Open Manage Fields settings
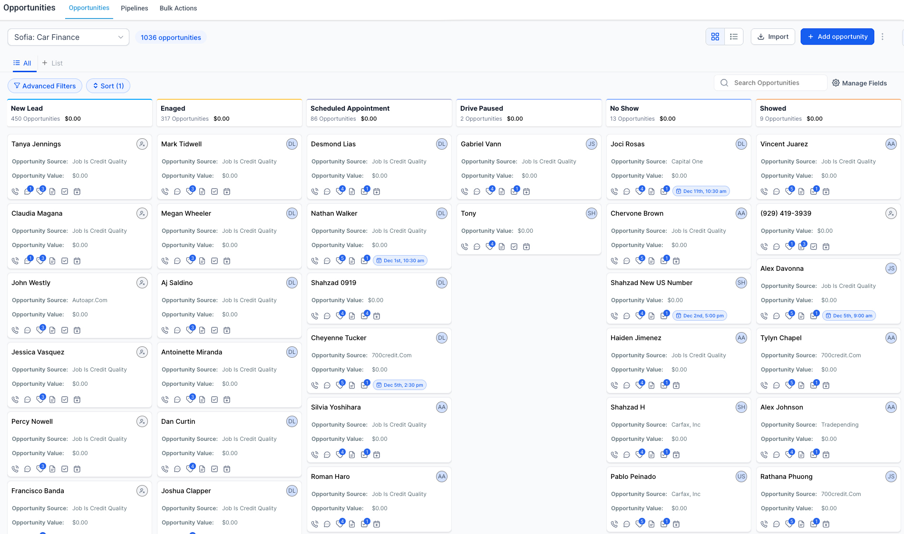This screenshot has width=904, height=534. [x=859, y=83]
